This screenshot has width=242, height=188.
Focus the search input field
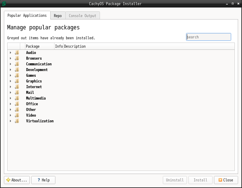tap(209, 37)
